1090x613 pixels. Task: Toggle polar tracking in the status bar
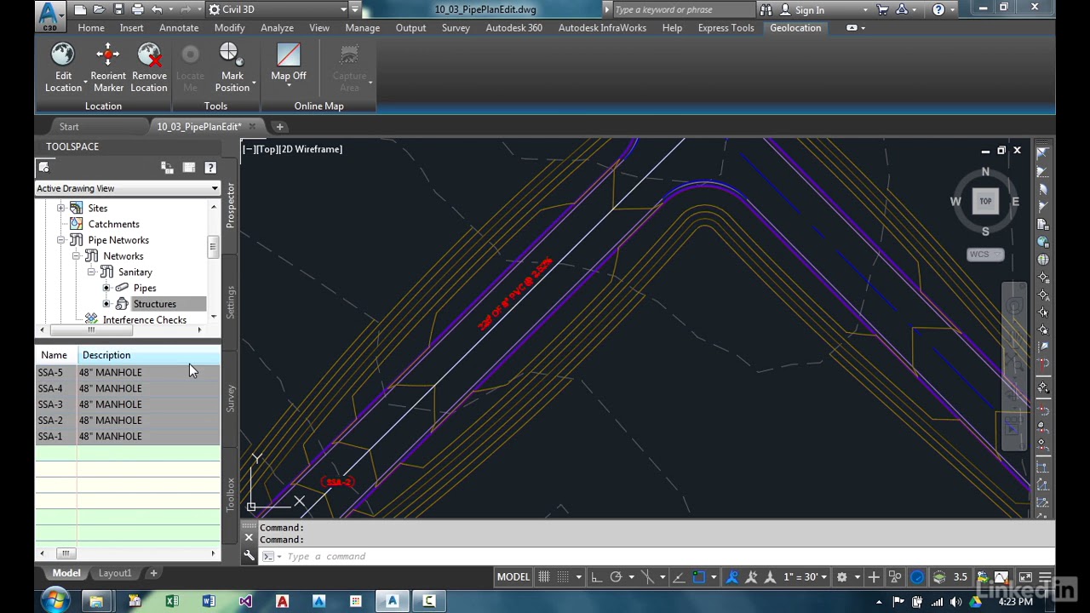[616, 577]
